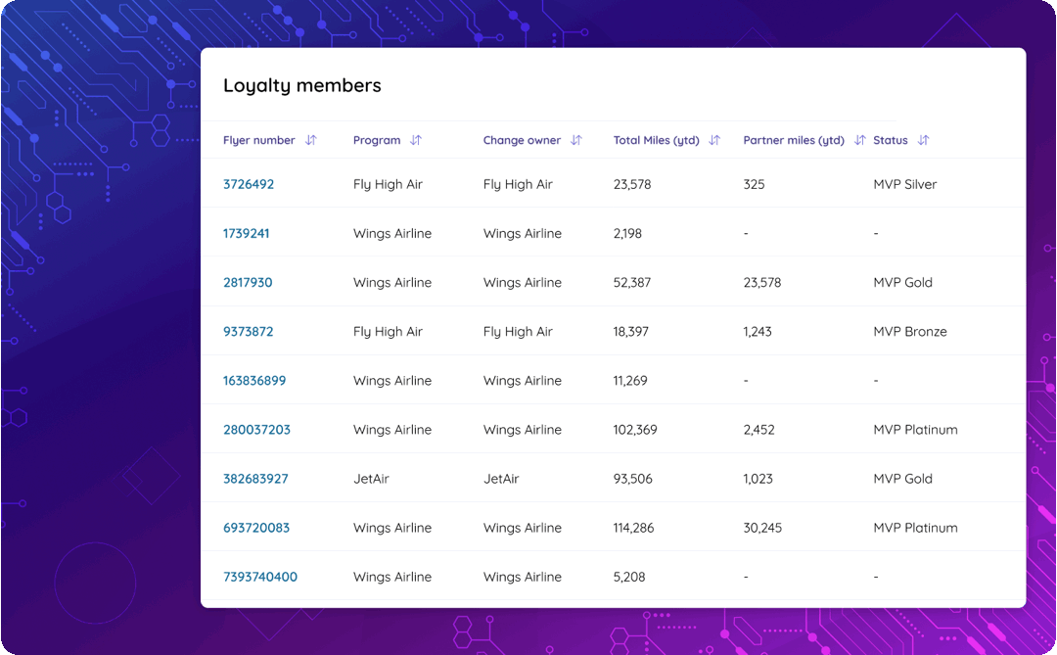Click the total miles value 102,369

pos(635,430)
